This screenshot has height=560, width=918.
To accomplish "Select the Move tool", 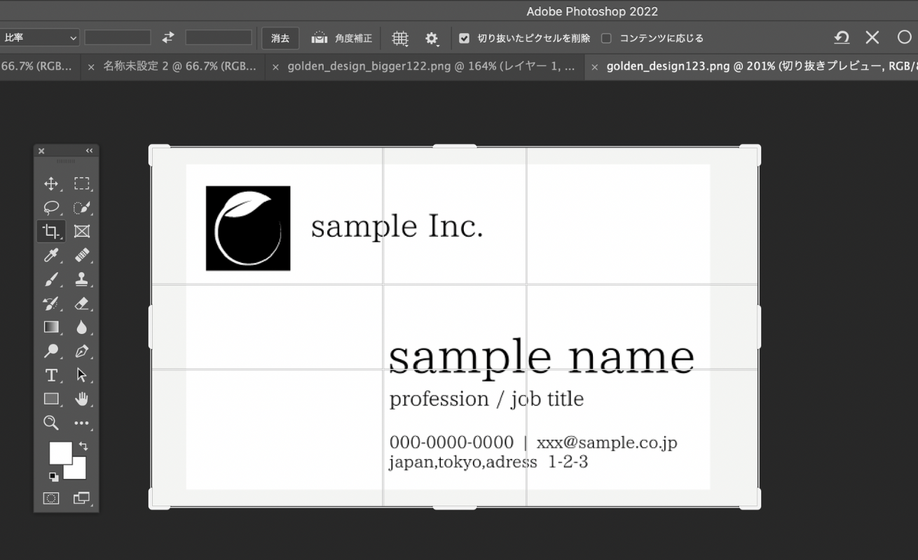I will click(x=51, y=184).
